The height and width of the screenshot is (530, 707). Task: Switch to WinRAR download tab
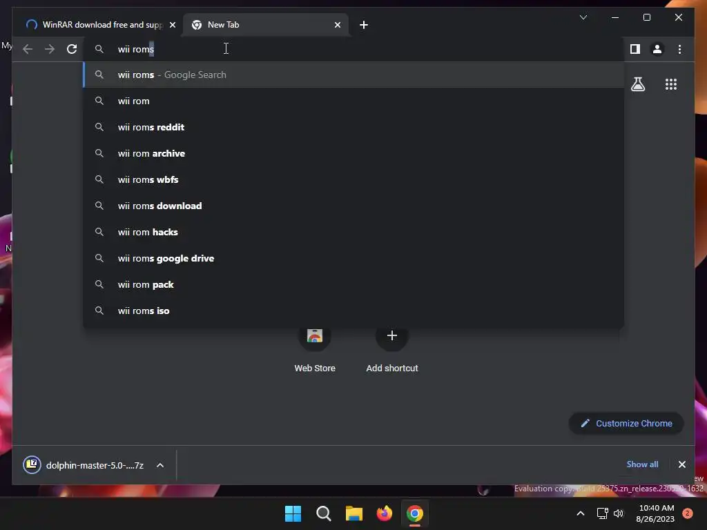(97, 25)
